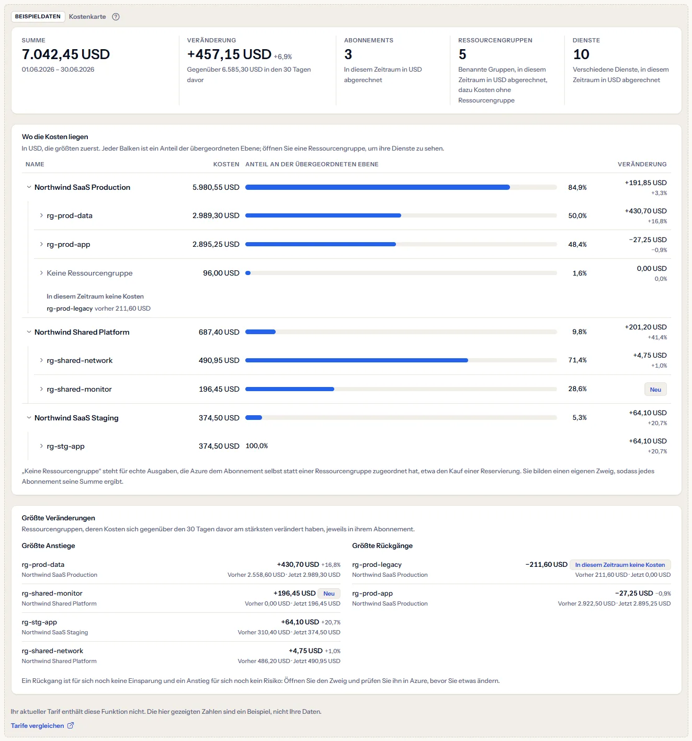Select the −211,60 USD decrease for rg-prod-legacy
This screenshot has height=741, width=692.
tap(547, 565)
